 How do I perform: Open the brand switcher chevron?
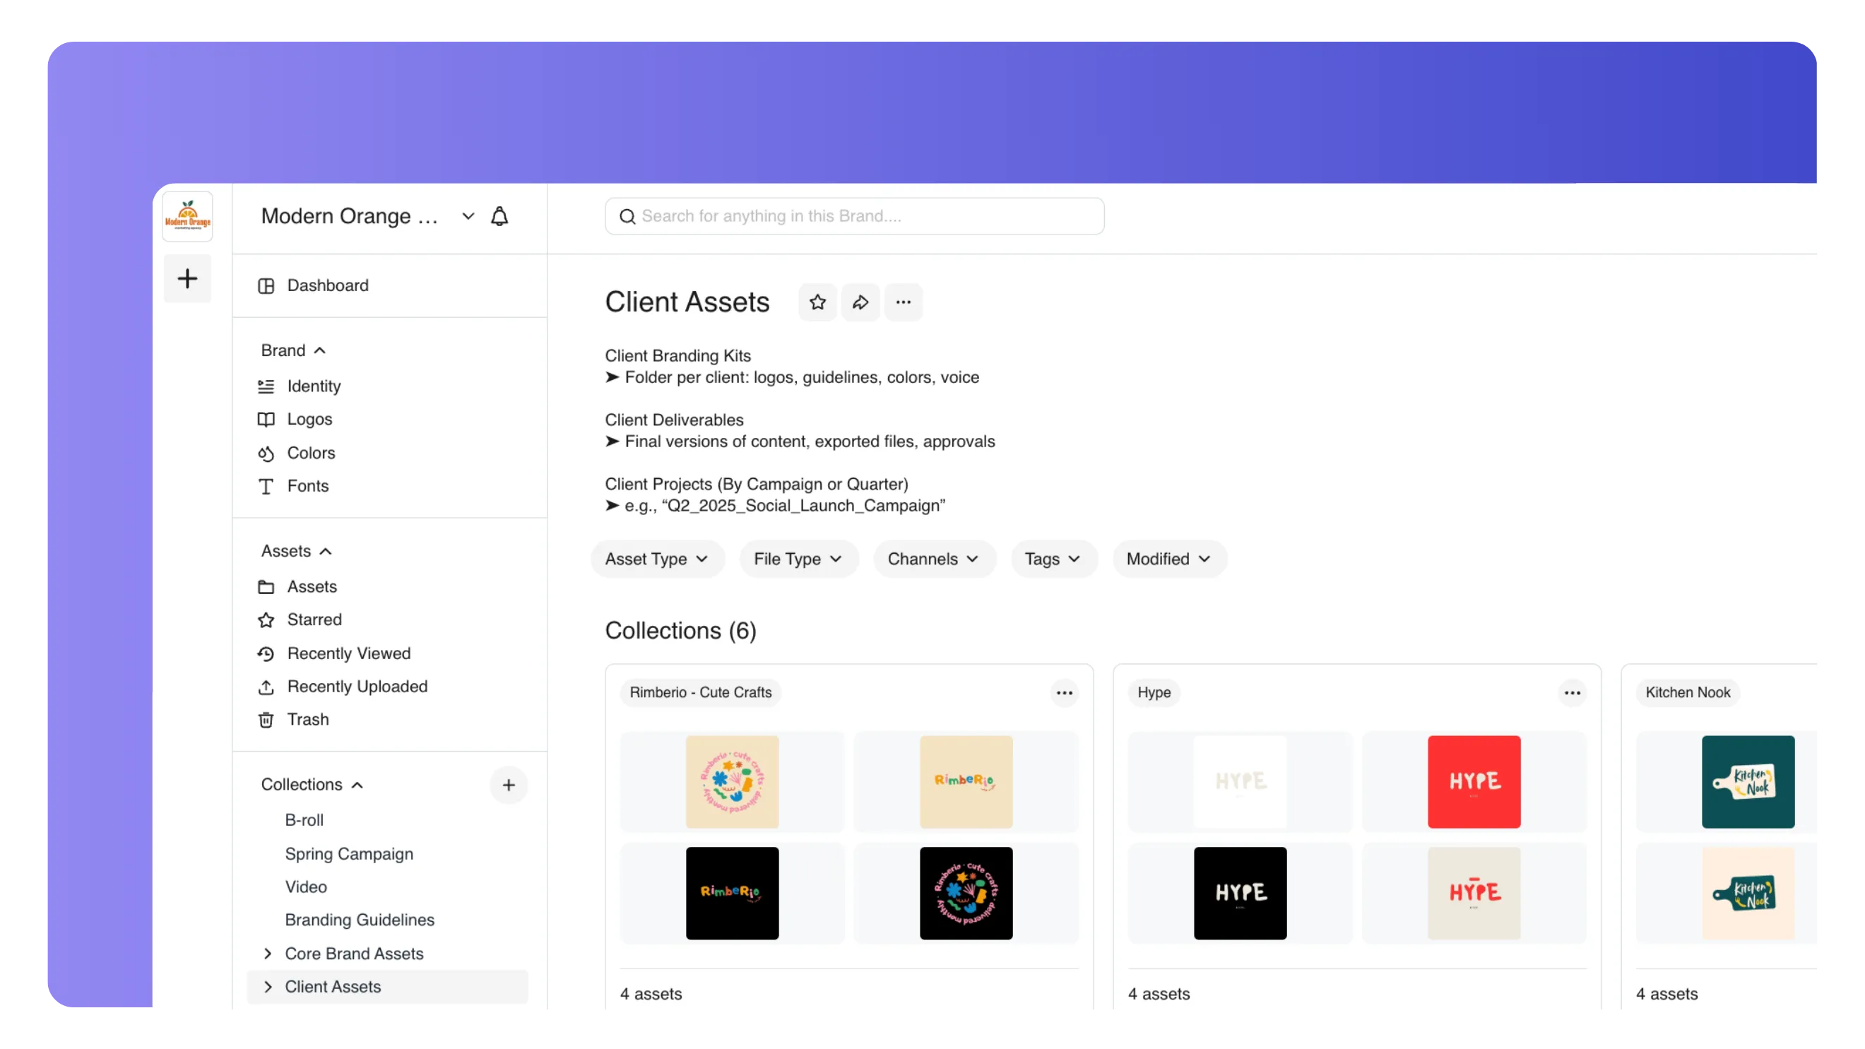(468, 216)
